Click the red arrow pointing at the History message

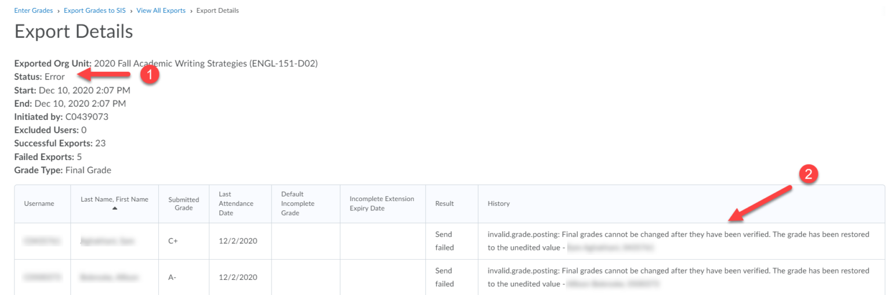(760, 202)
